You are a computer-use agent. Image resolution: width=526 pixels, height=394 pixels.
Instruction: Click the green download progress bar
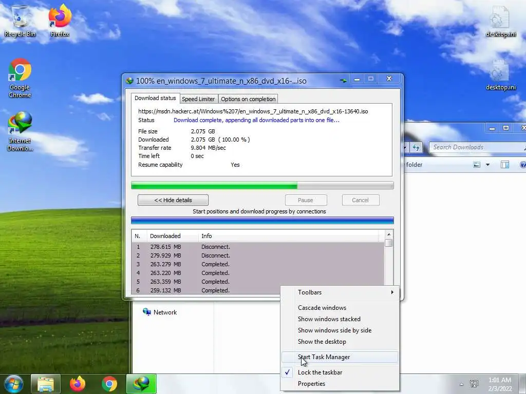coord(262,185)
